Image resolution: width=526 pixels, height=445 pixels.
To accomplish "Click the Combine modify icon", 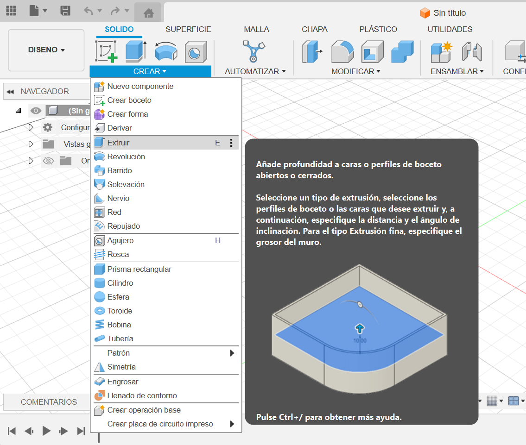I will click(x=402, y=51).
